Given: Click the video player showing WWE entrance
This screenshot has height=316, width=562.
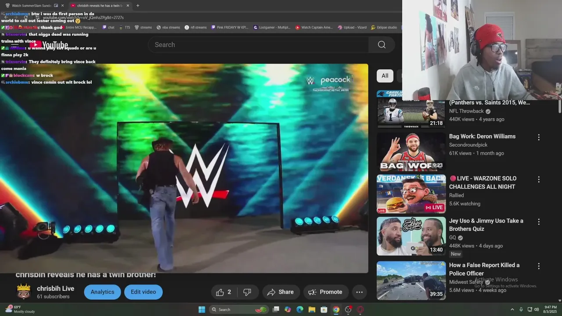Looking at the screenshot, I should (x=184, y=168).
